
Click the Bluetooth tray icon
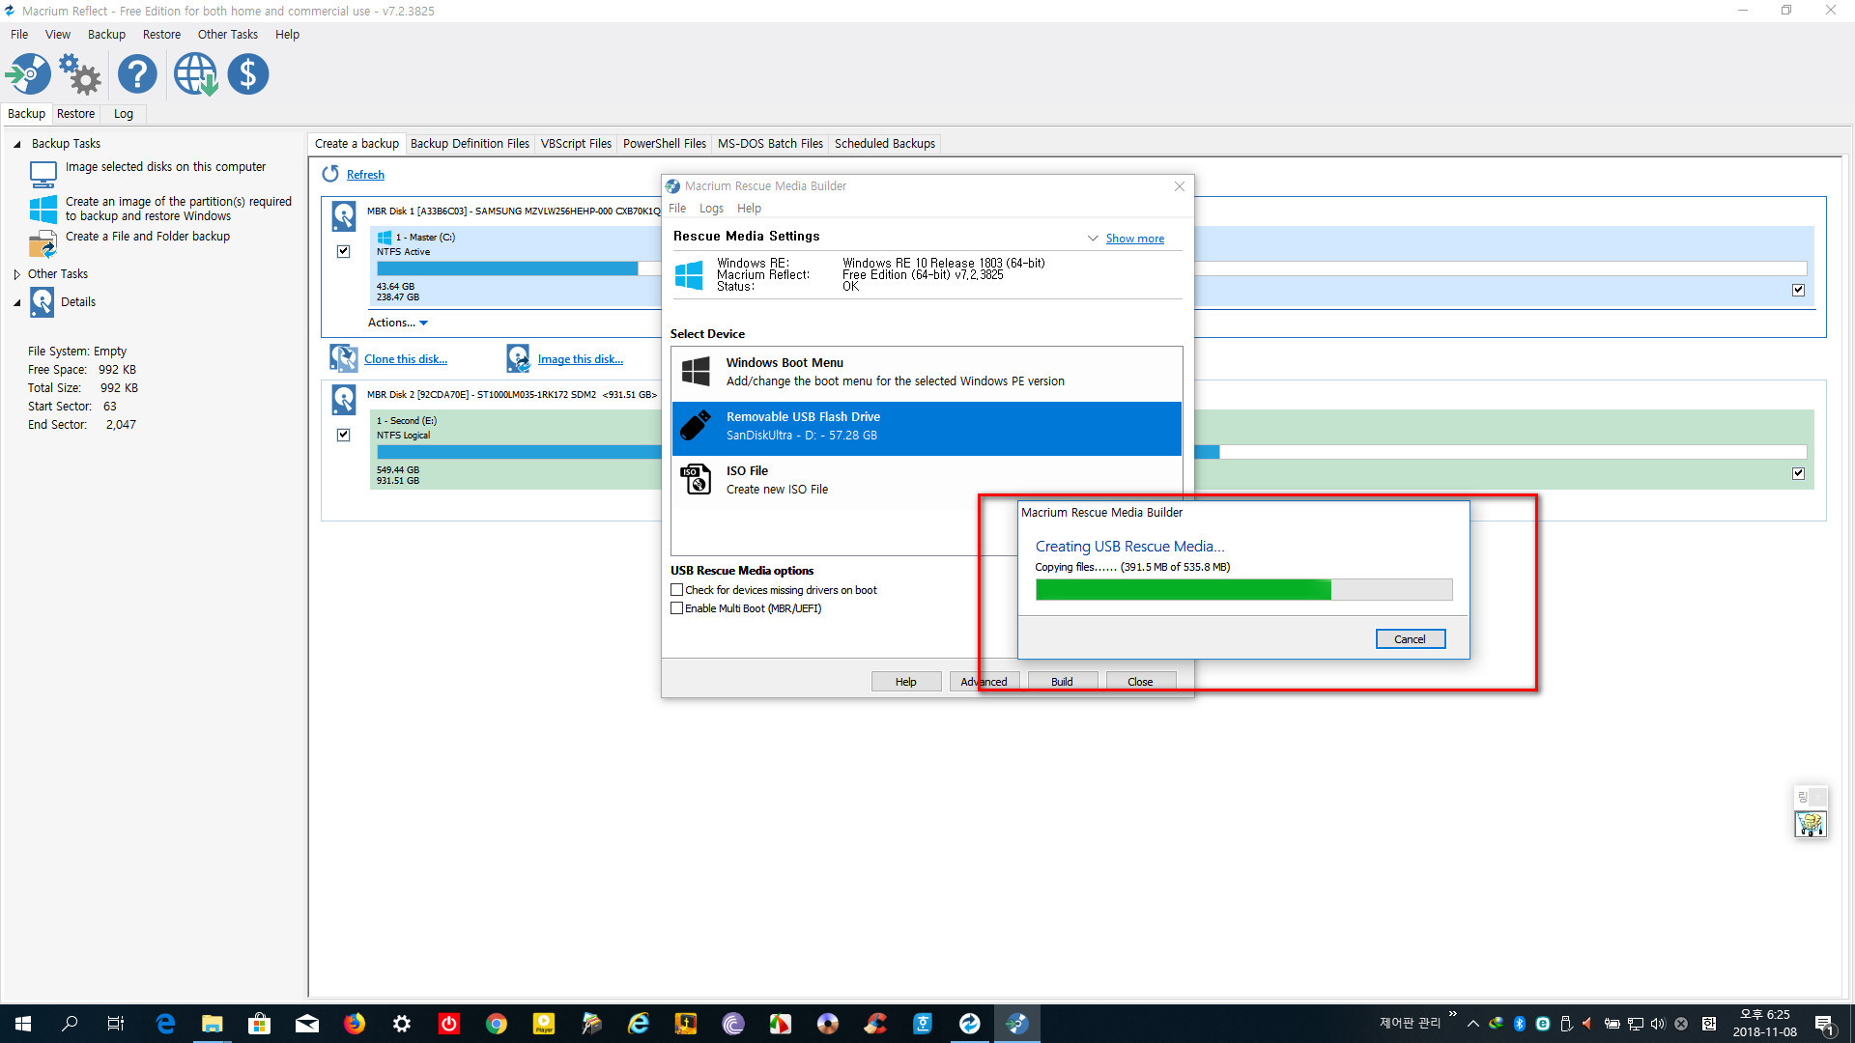pyautogui.click(x=1519, y=1024)
